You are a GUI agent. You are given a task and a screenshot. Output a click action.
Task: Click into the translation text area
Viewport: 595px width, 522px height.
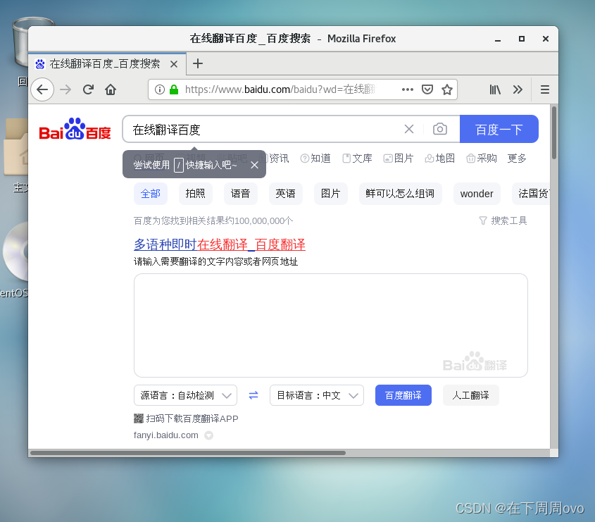click(330, 325)
